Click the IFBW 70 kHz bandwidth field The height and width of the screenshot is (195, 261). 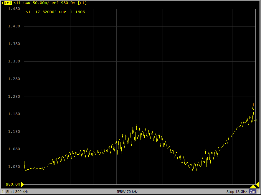point(127,192)
